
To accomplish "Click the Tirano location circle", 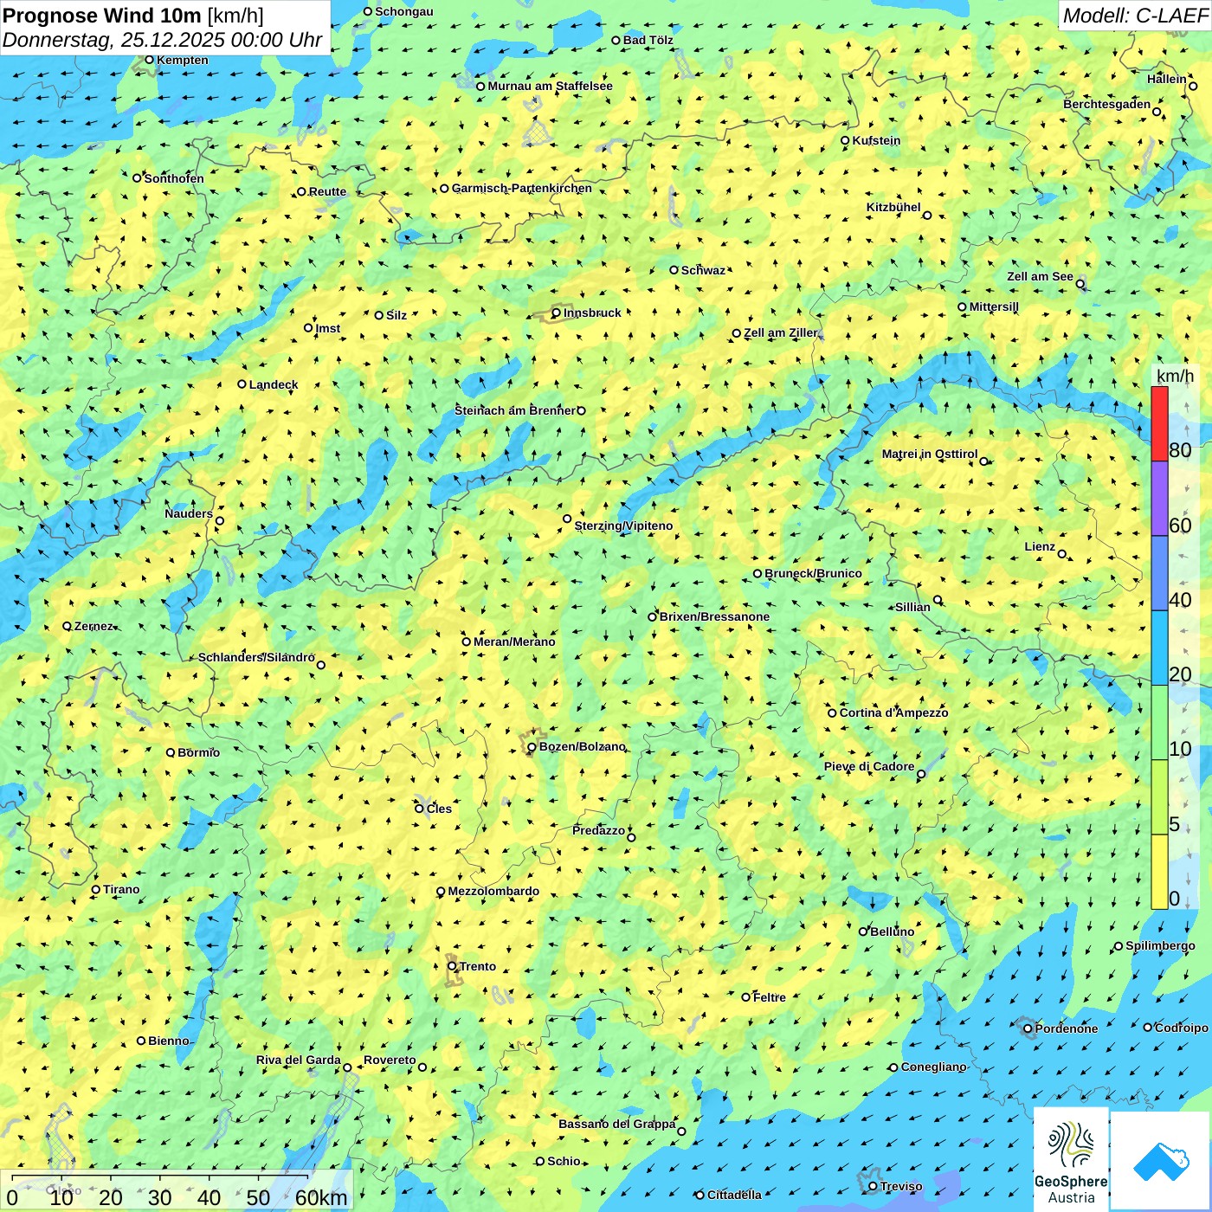I will (x=96, y=889).
